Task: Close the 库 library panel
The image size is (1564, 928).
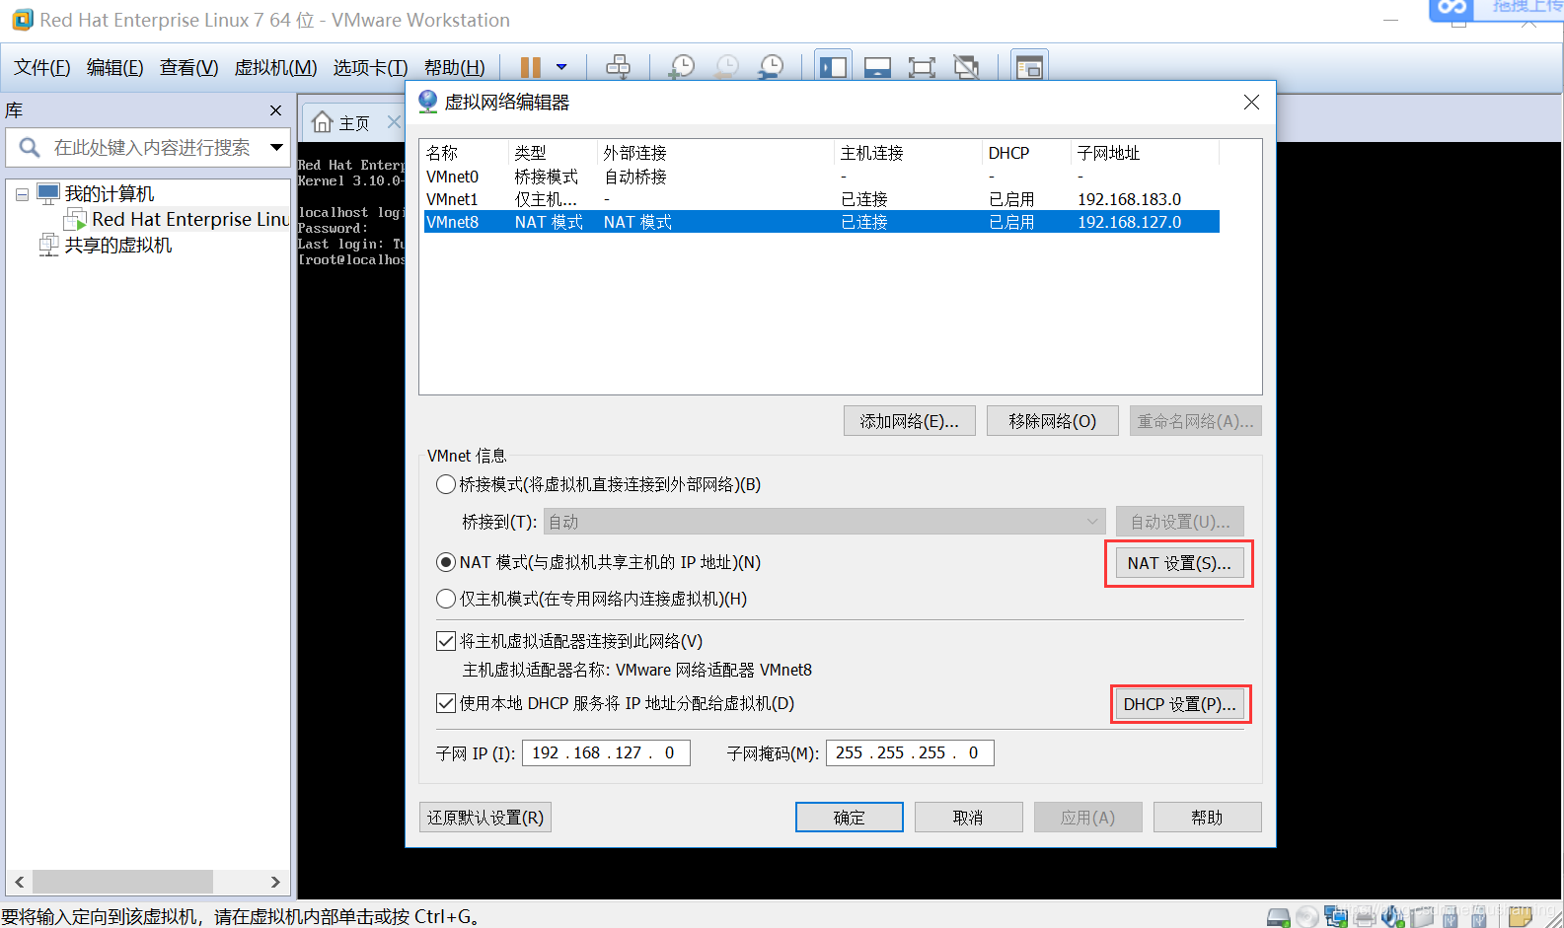Action: [275, 110]
